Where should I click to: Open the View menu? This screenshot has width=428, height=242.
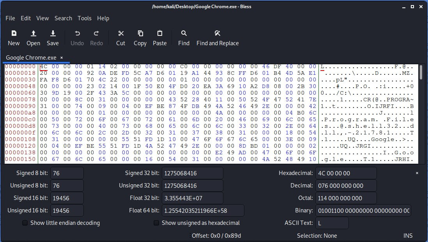pos(42,18)
